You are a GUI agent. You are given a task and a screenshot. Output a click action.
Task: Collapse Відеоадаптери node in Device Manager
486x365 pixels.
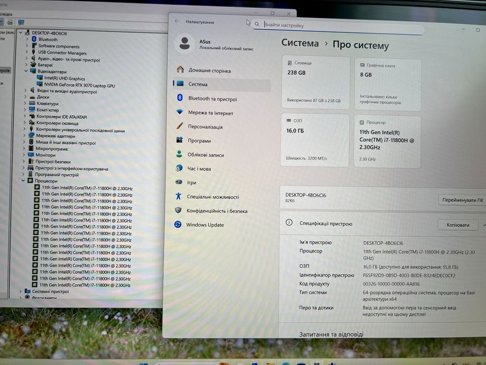[26, 71]
